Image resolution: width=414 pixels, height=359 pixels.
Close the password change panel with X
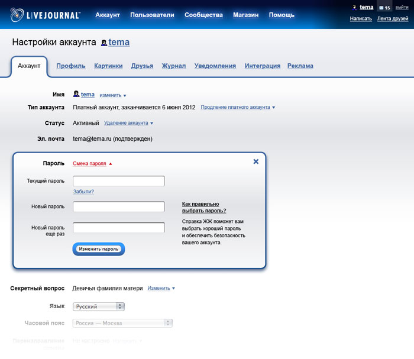(x=256, y=161)
